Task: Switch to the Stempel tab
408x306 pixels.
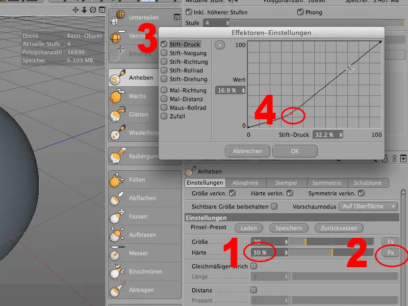Action: click(286, 183)
